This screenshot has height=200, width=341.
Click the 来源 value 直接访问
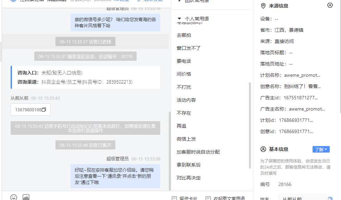click(284, 41)
